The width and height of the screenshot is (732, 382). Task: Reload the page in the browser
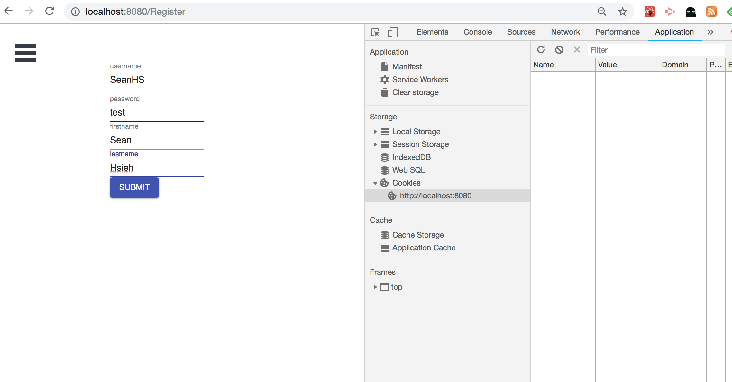pyautogui.click(x=50, y=12)
